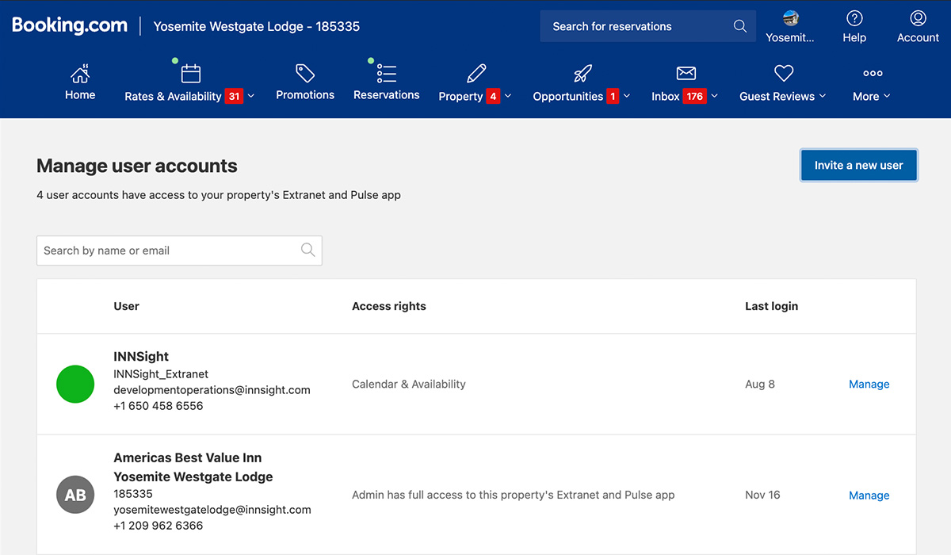
Task: Click the Rates & Availability calendar icon
Action: [x=190, y=74]
